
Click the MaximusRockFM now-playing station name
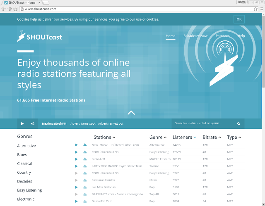tap(54, 123)
